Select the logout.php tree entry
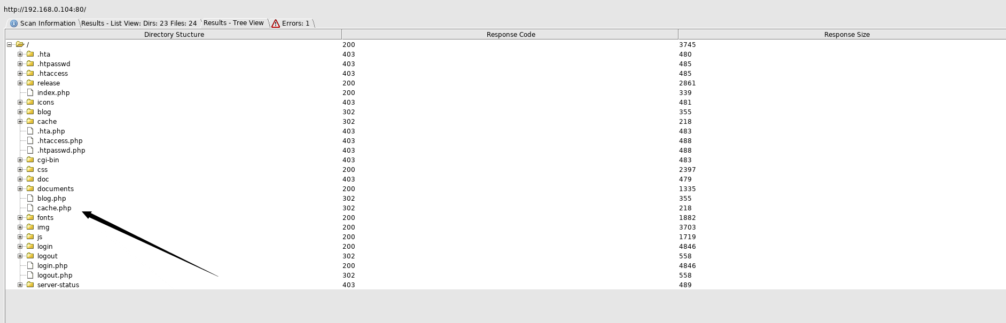This screenshot has height=323, width=1006. 54,275
